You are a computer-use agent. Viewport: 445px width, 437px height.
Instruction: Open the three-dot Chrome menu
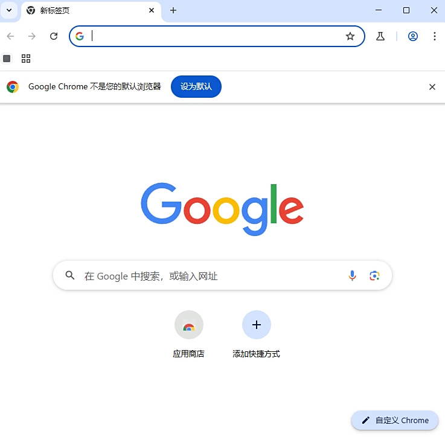point(435,36)
